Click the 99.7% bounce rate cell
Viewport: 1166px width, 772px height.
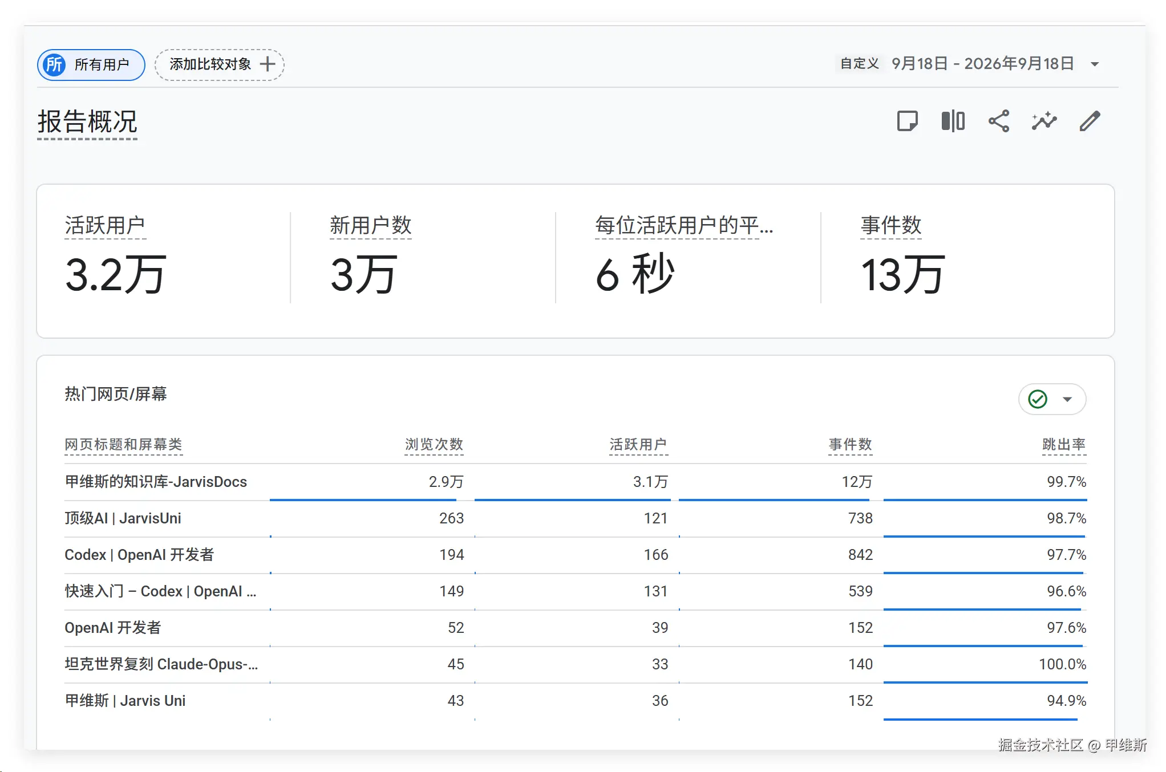(1066, 482)
